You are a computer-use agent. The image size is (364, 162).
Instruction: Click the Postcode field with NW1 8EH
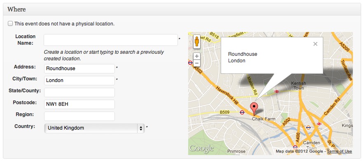[x=79, y=104]
